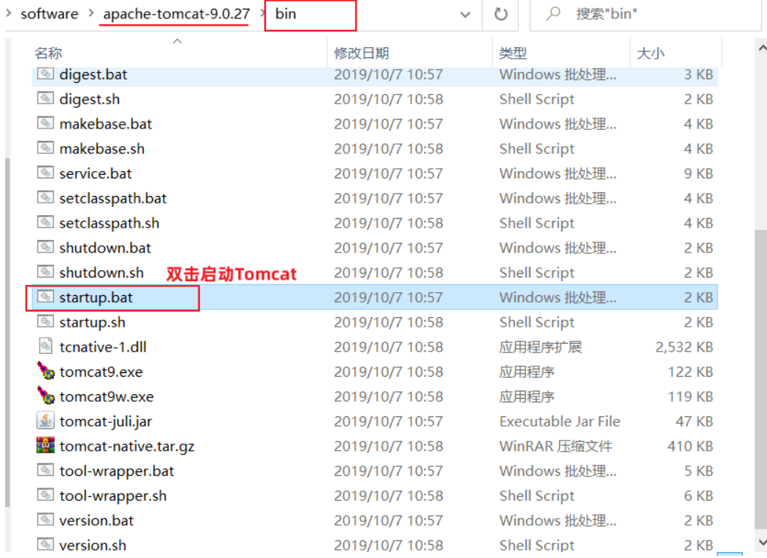The width and height of the screenshot is (767, 558).
Task: Select the service.bat file name
Action: point(96,173)
